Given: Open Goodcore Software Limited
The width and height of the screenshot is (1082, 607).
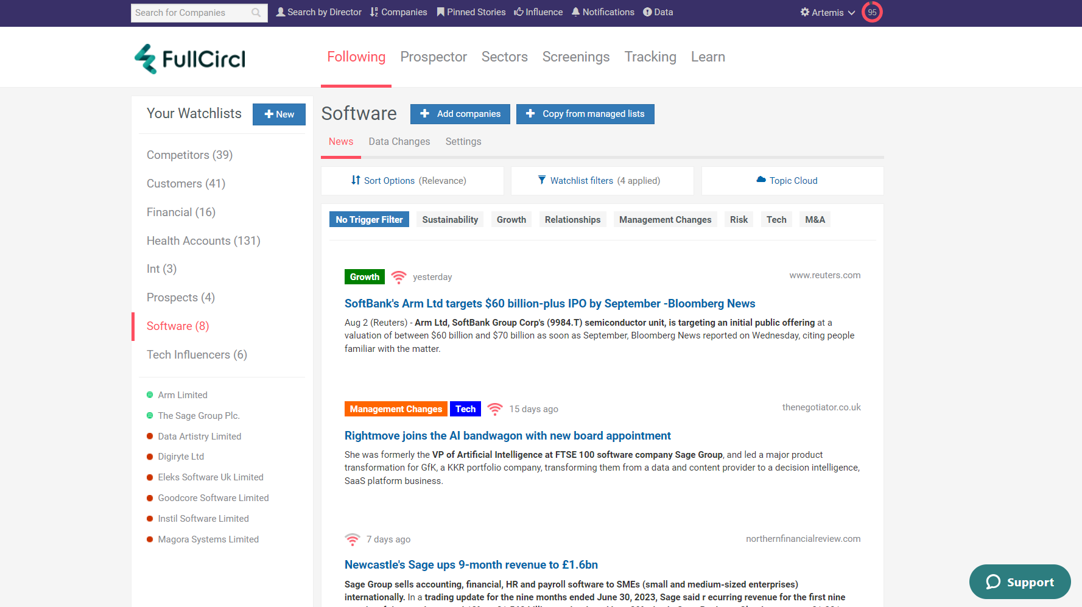Looking at the screenshot, I should click(213, 498).
